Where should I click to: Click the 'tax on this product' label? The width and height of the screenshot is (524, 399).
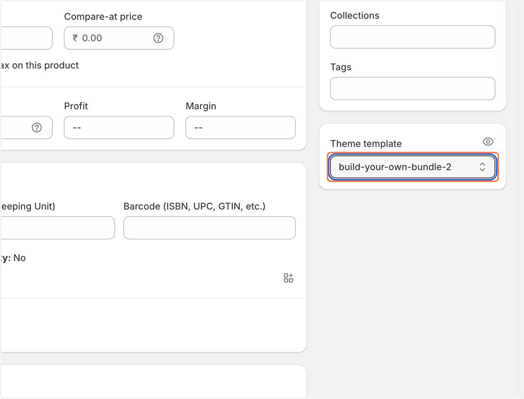click(39, 65)
